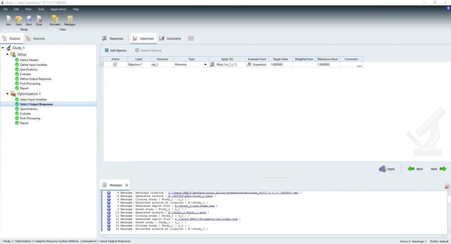Open a study with the Open icon

(18, 19)
